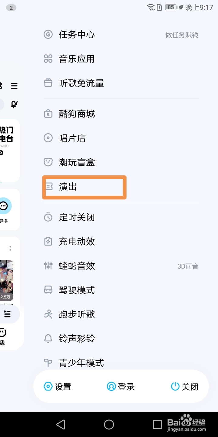
Task: Expand the hamburger menu in the sidebar
Action: point(14,86)
